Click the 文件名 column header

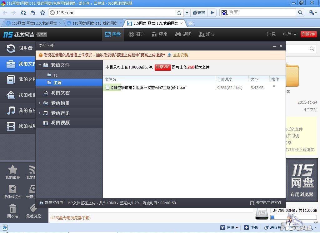(x=110, y=79)
